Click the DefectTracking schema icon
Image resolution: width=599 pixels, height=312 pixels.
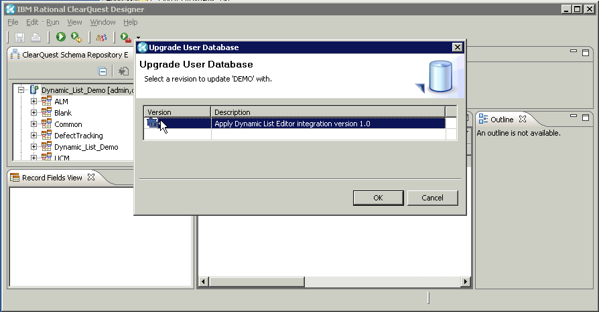(x=47, y=135)
